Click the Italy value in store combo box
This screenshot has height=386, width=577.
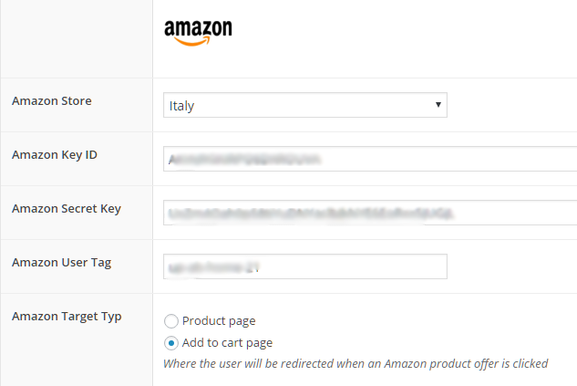[x=181, y=106]
